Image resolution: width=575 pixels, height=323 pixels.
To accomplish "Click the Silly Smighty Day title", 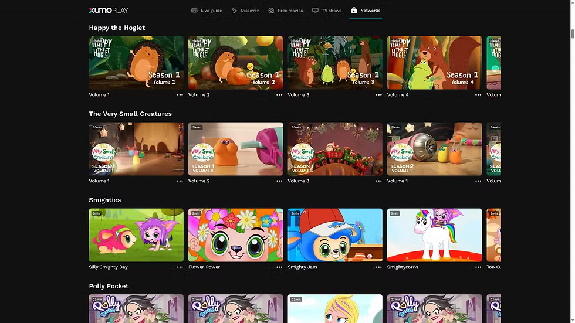I will (x=108, y=267).
